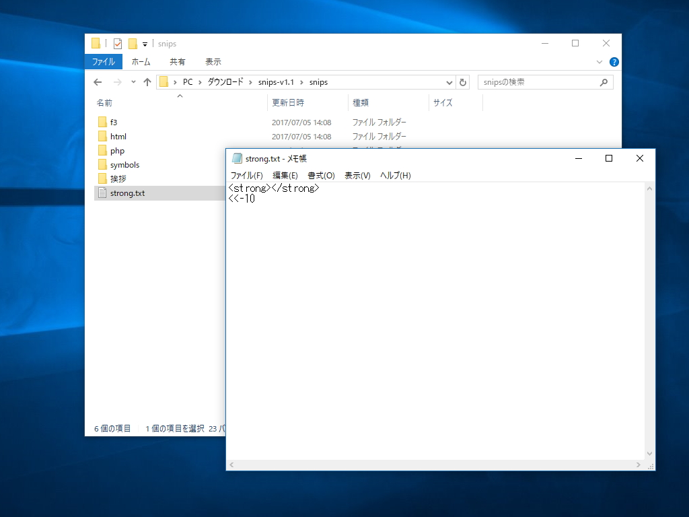Image resolution: width=689 pixels, height=517 pixels.
Task: Switch to the 表示 ribbon tab
Action: 213,61
